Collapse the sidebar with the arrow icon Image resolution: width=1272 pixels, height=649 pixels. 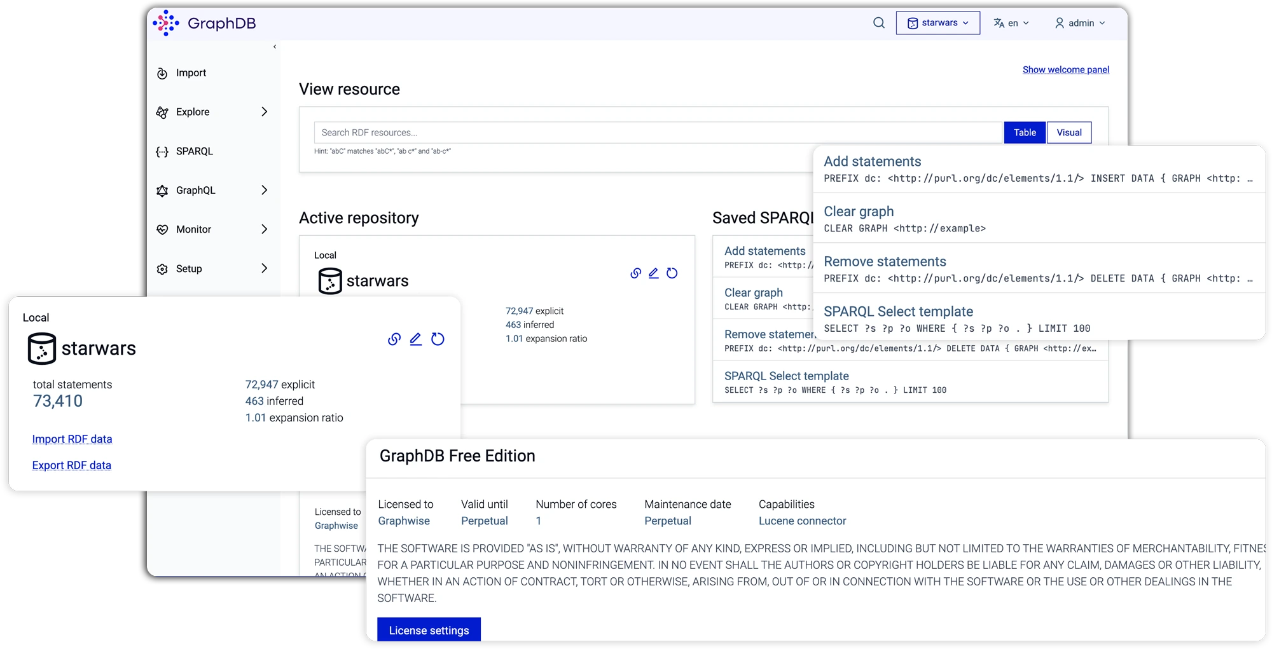coord(275,46)
